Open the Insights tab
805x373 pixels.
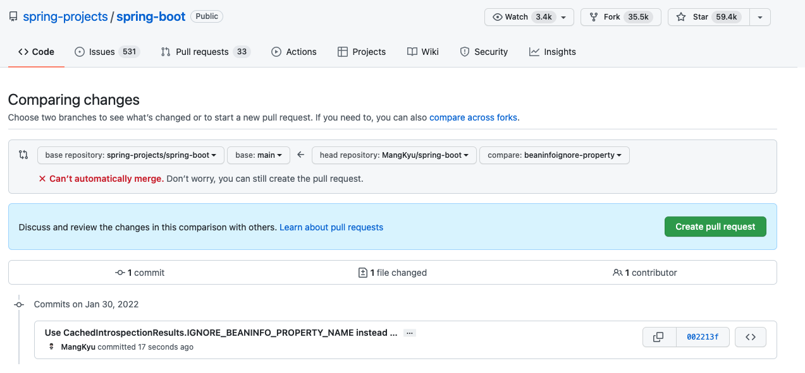pyautogui.click(x=553, y=52)
